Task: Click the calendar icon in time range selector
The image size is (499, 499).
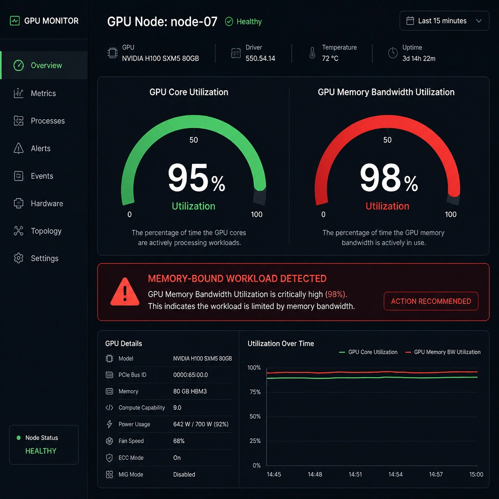Action: click(x=410, y=20)
